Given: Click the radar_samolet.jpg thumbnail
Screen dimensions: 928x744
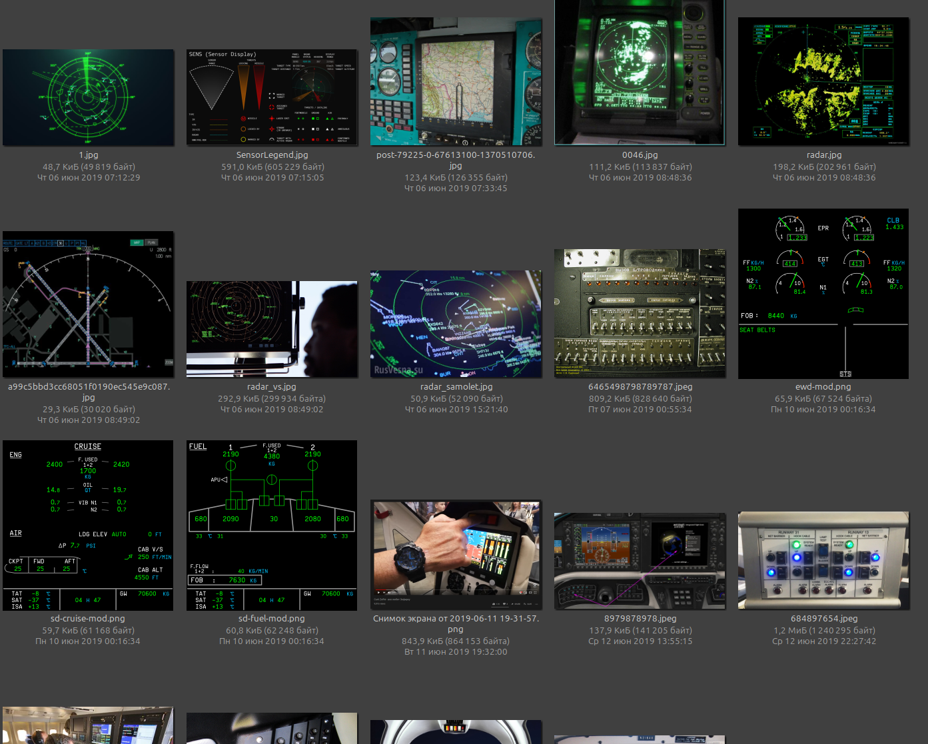Looking at the screenshot, I should point(456,324).
